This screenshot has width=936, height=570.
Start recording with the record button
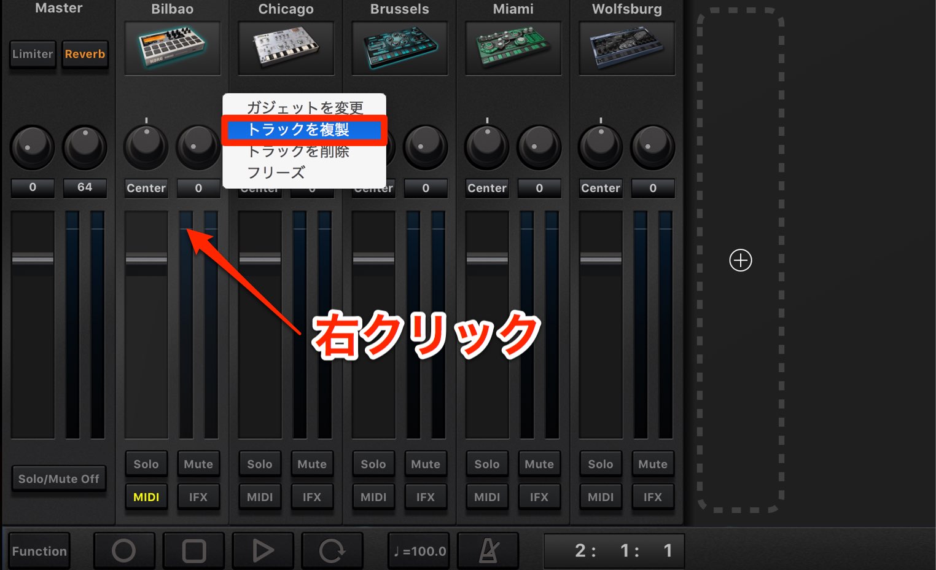tap(123, 551)
